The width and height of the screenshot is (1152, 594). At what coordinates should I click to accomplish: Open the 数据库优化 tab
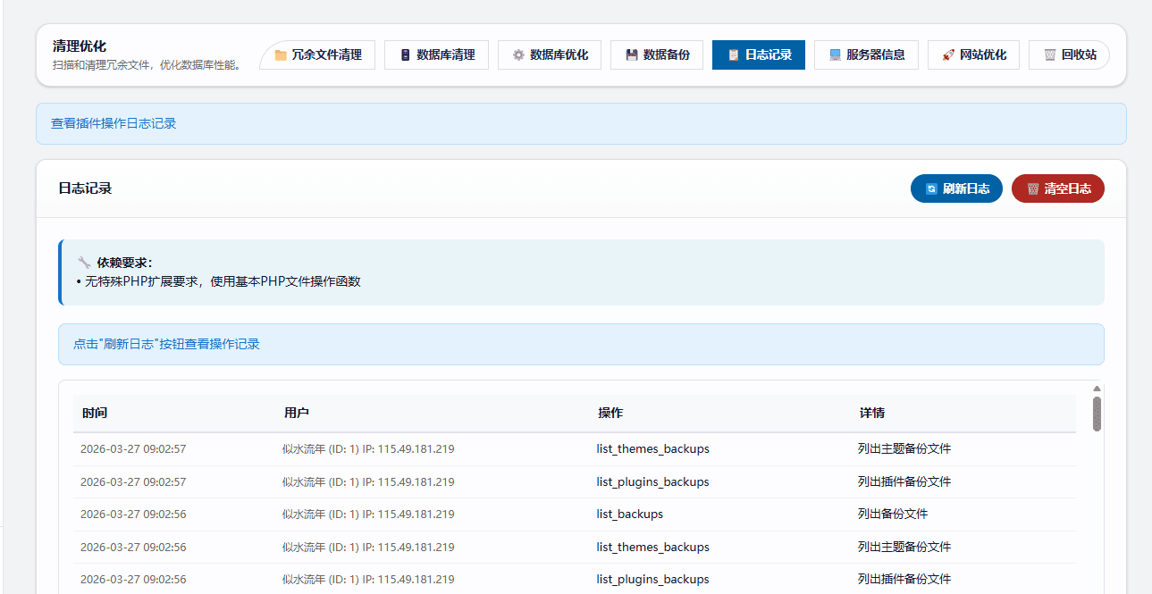coord(550,55)
